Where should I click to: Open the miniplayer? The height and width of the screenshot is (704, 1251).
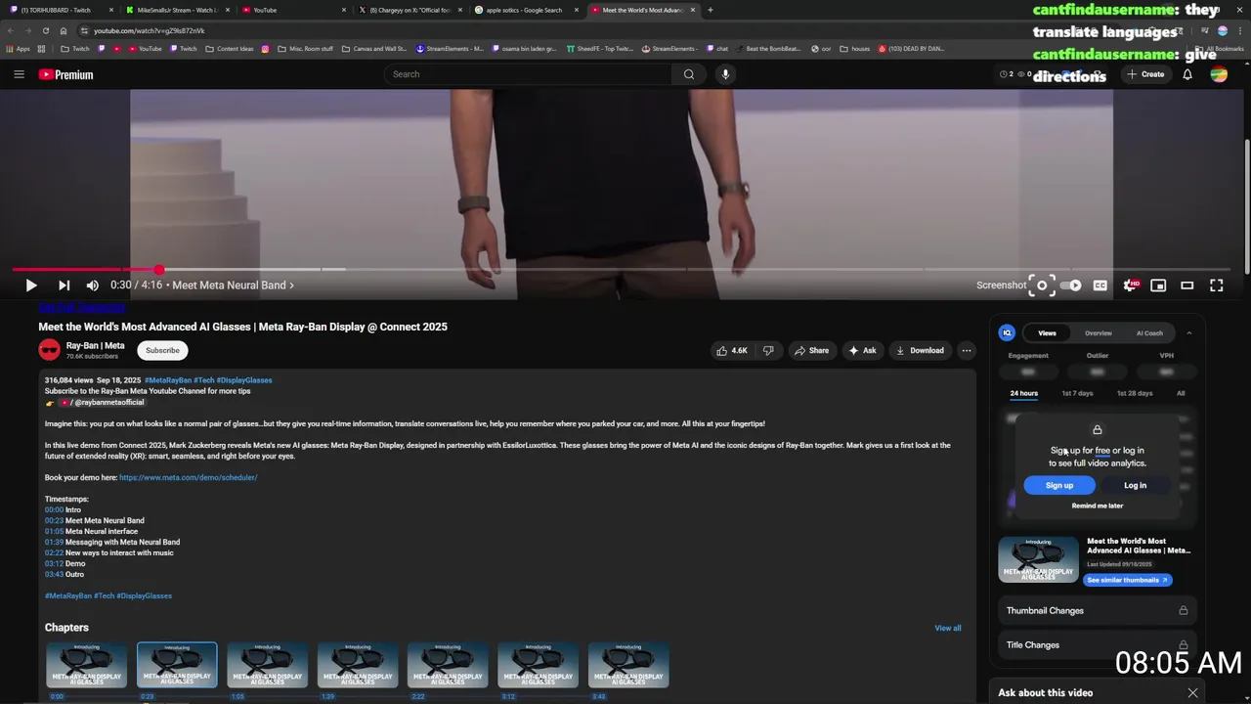[x=1158, y=286]
